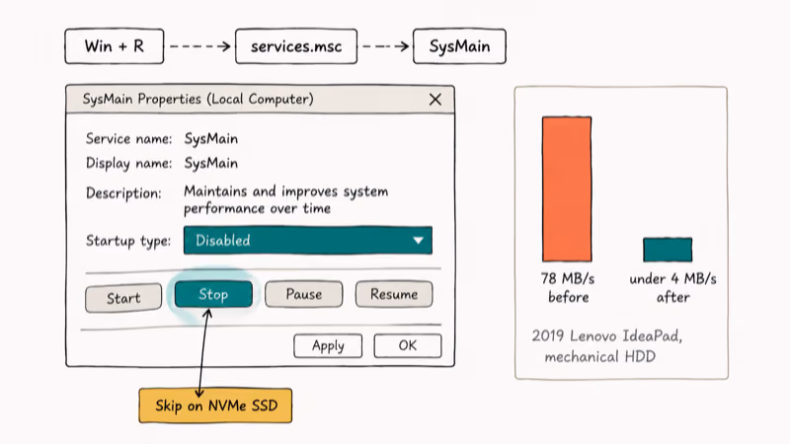The width and height of the screenshot is (790, 444).
Task: Open the Startup type dropdown showing Disabled
Action: (308, 240)
